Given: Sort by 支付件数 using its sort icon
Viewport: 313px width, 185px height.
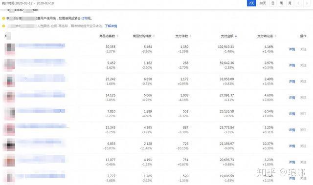Looking at the screenshot, I should [x=190, y=36].
